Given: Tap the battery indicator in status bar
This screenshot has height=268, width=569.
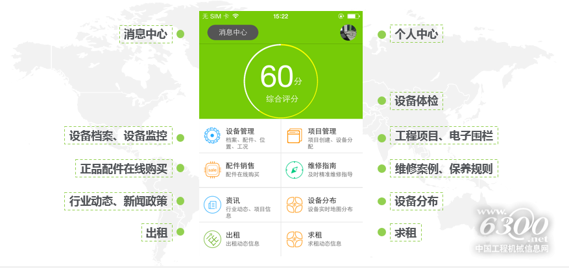Looking at the screenshot, I should pyautogui.click(x=352, y=16).
